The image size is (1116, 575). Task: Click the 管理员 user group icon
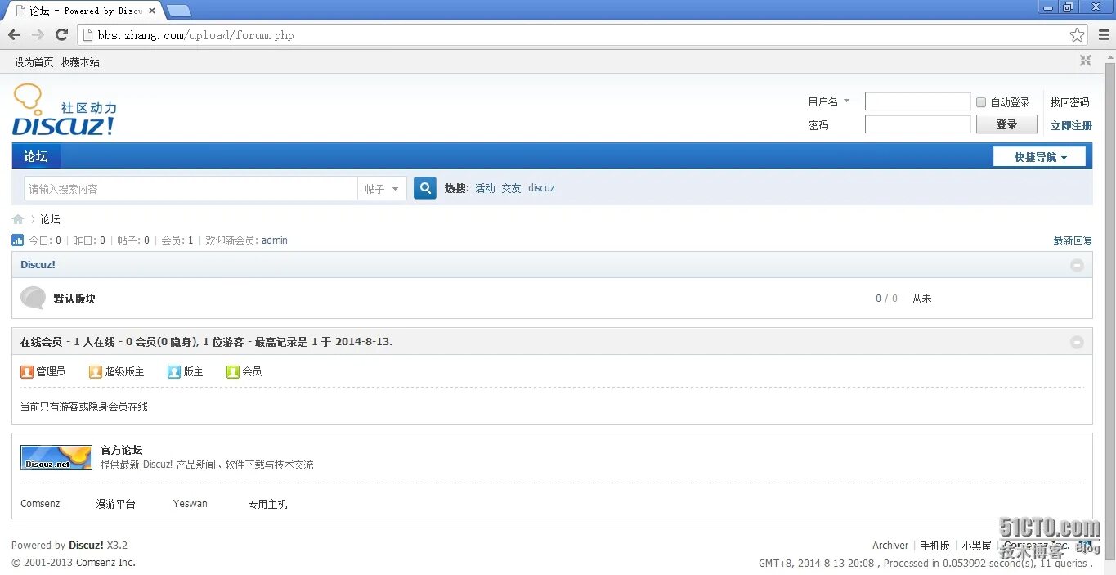27,371
